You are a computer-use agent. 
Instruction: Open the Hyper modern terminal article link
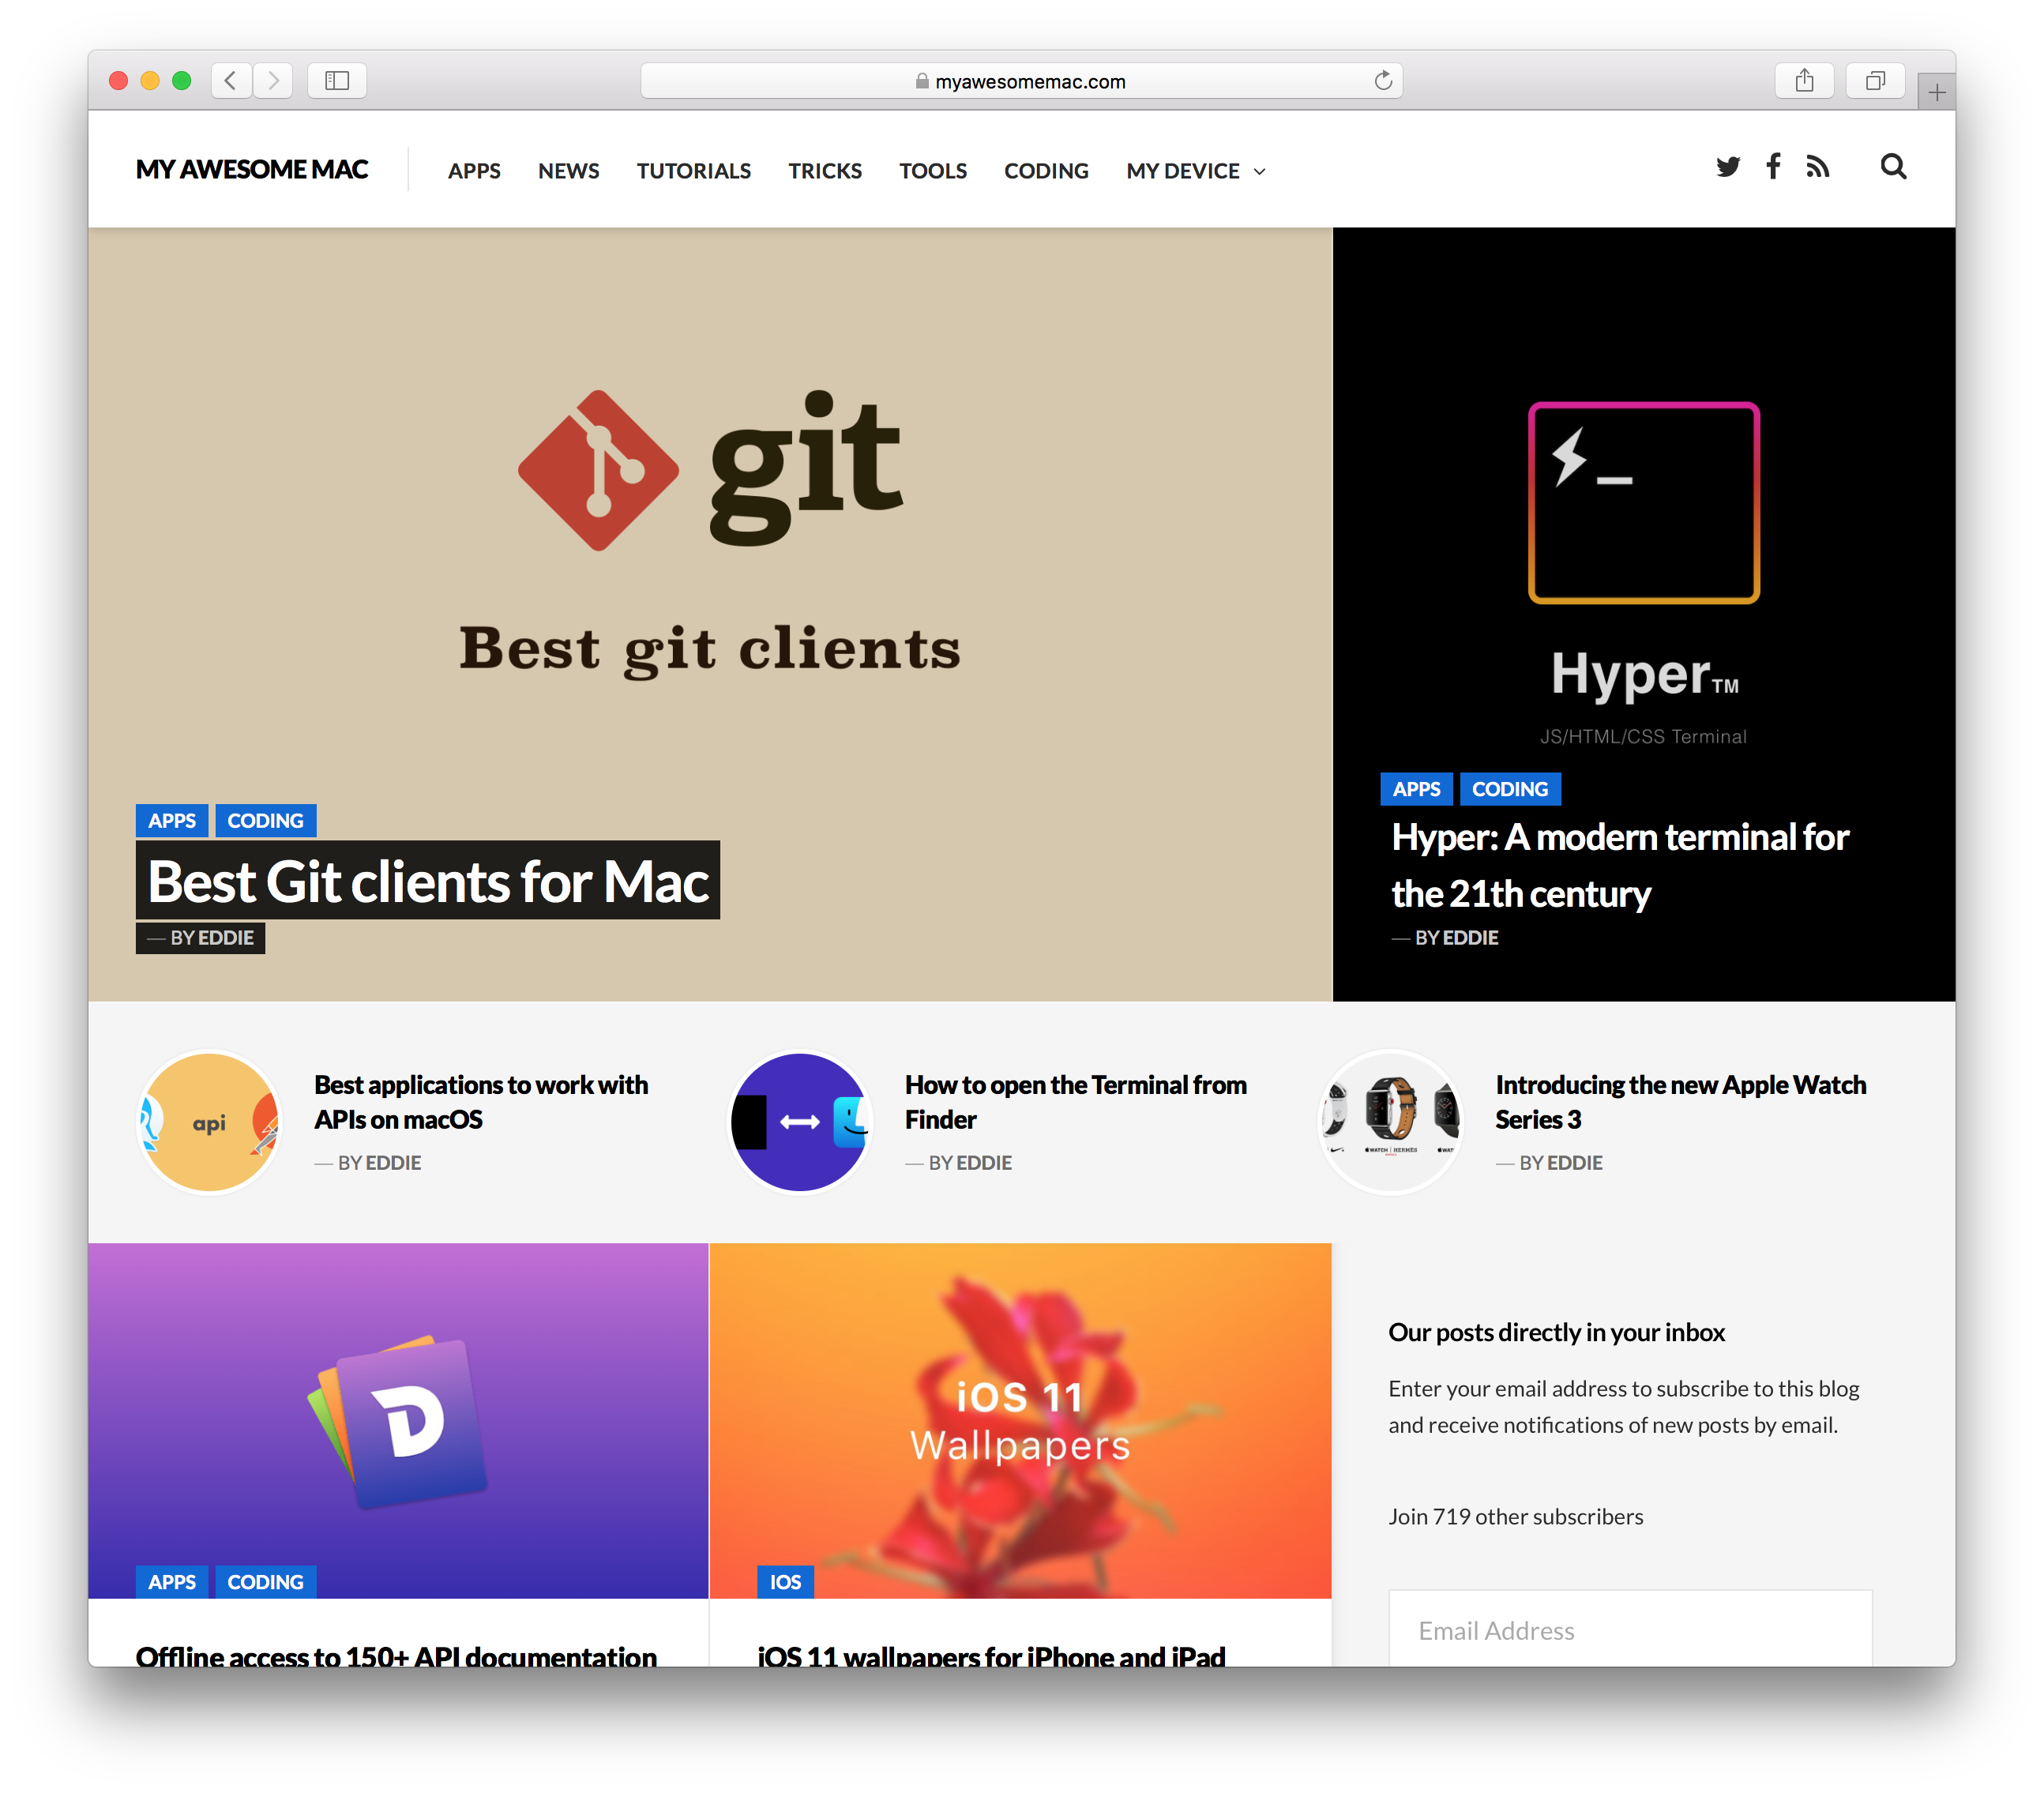click(1619, 865)
